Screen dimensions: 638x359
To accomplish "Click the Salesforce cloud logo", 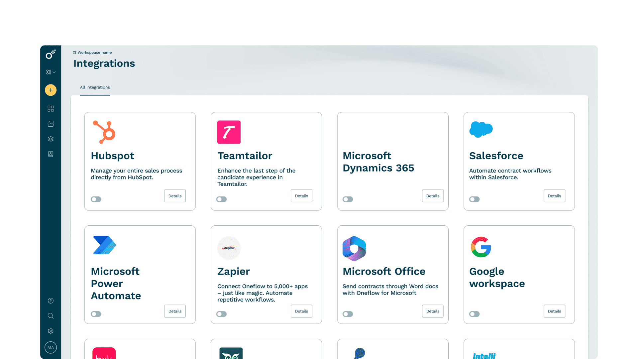I will [481, 129].
